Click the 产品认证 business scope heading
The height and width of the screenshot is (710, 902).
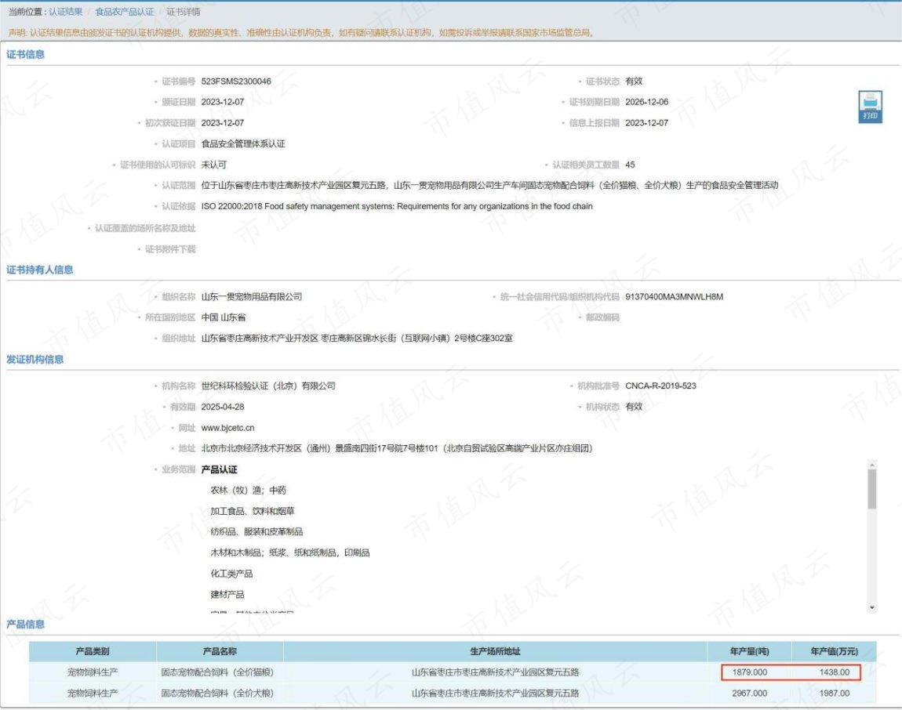219,469
